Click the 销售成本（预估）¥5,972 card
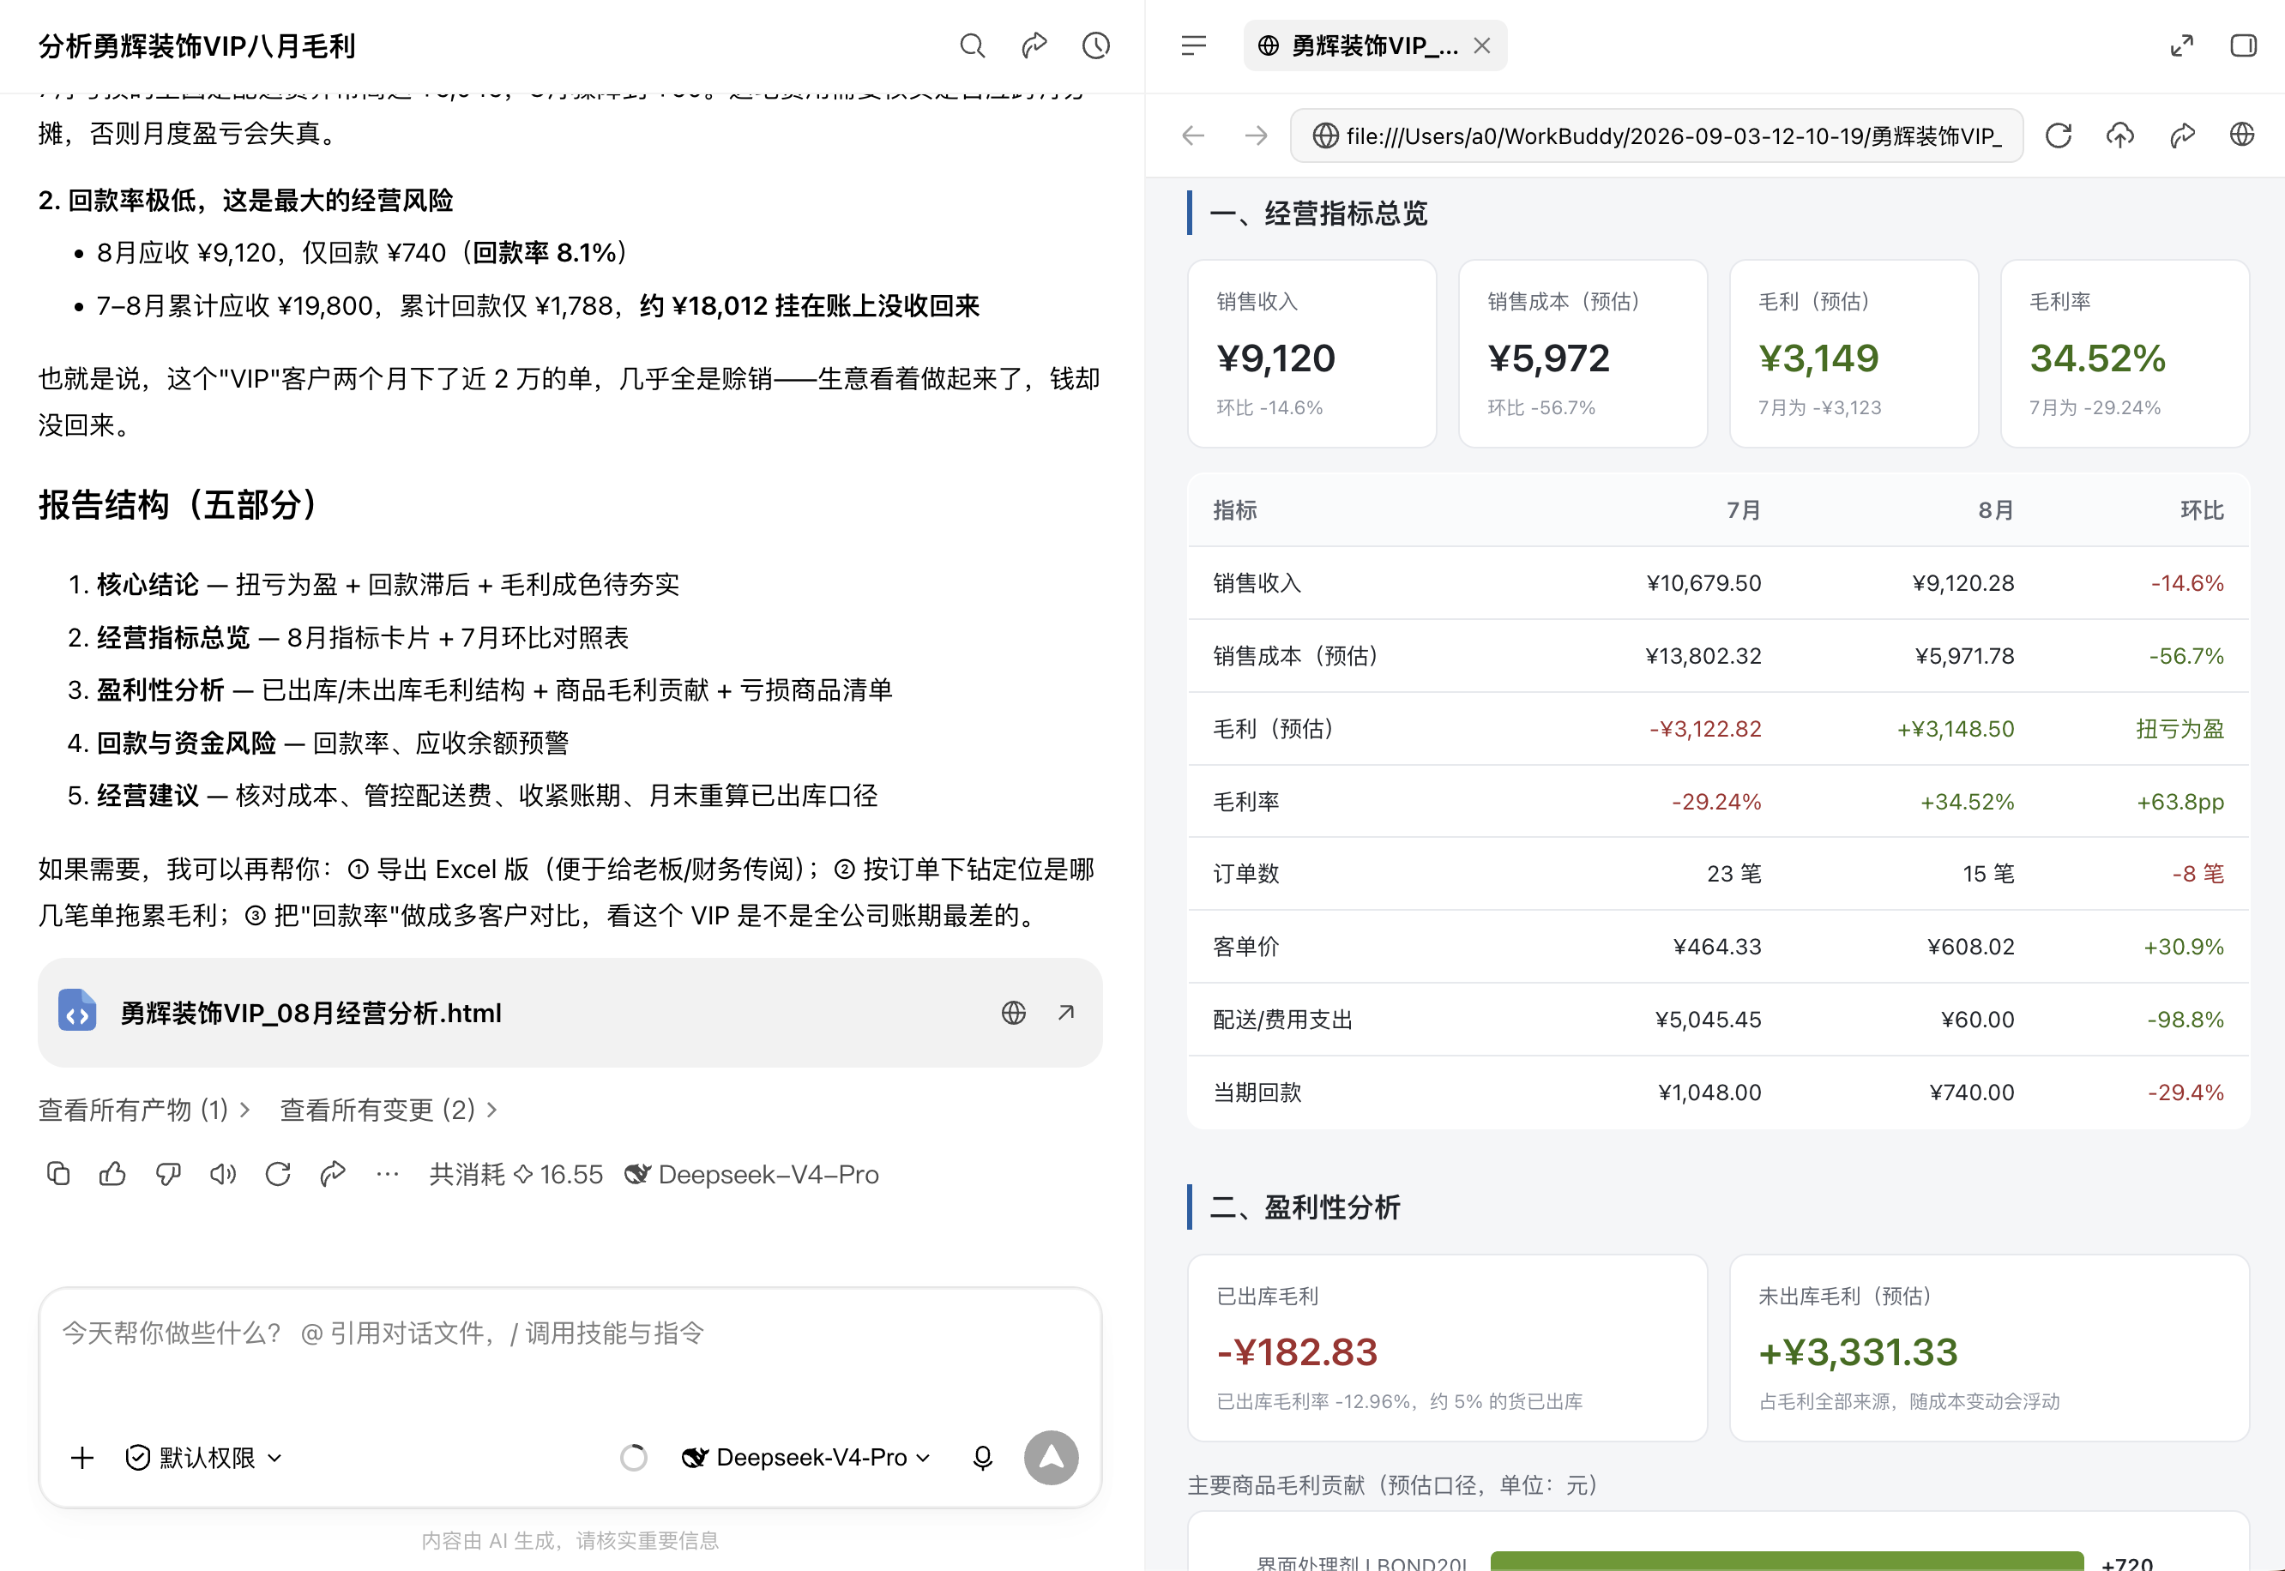Screen dimensions: 2285x1571 (1582, 353)
